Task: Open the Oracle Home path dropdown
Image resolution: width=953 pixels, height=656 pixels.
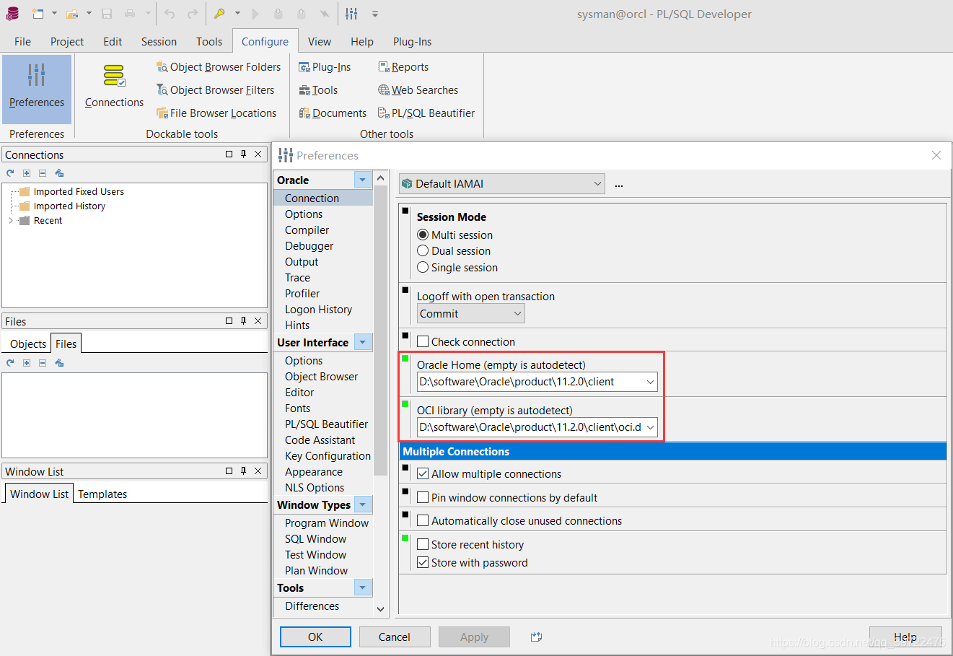Action: pyautogui.click(x=650, y=382)
